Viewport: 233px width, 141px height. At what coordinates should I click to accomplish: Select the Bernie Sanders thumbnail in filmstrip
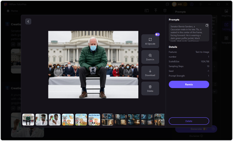point(28,119)
